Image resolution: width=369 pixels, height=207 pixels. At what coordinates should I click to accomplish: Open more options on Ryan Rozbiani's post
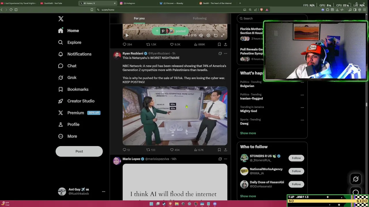(x=225, y=53)
